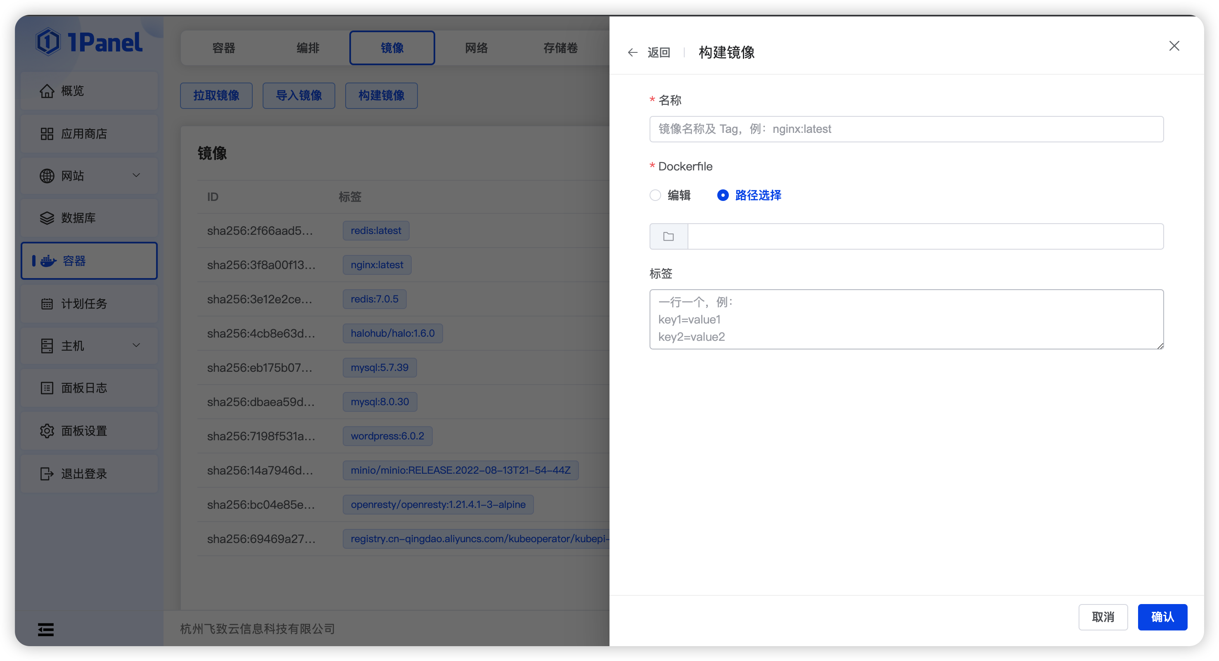Select the 数据库 database section

coord(78,218)
